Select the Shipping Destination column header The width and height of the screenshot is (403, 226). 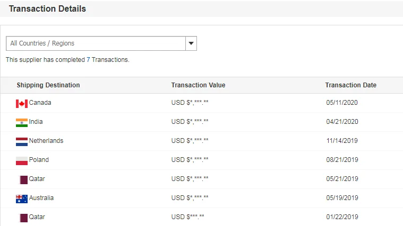(x=48, y=85)
